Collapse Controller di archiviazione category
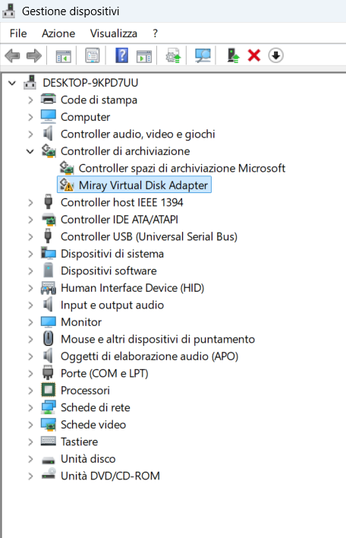This screenshot has width=346, height=538. tap(30, 151)
